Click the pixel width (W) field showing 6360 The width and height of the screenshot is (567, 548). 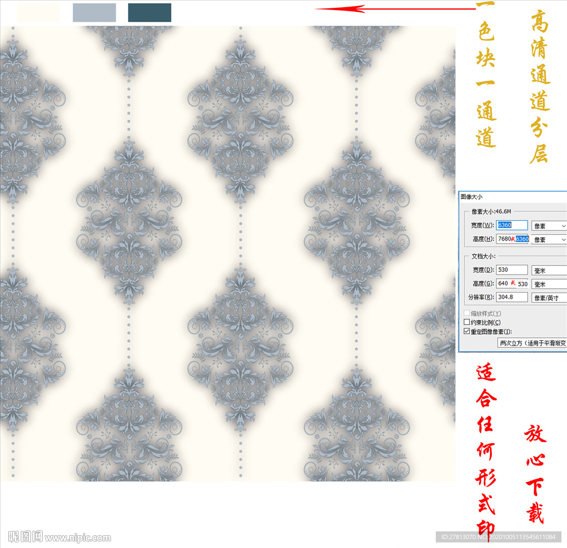click(512, 225)
